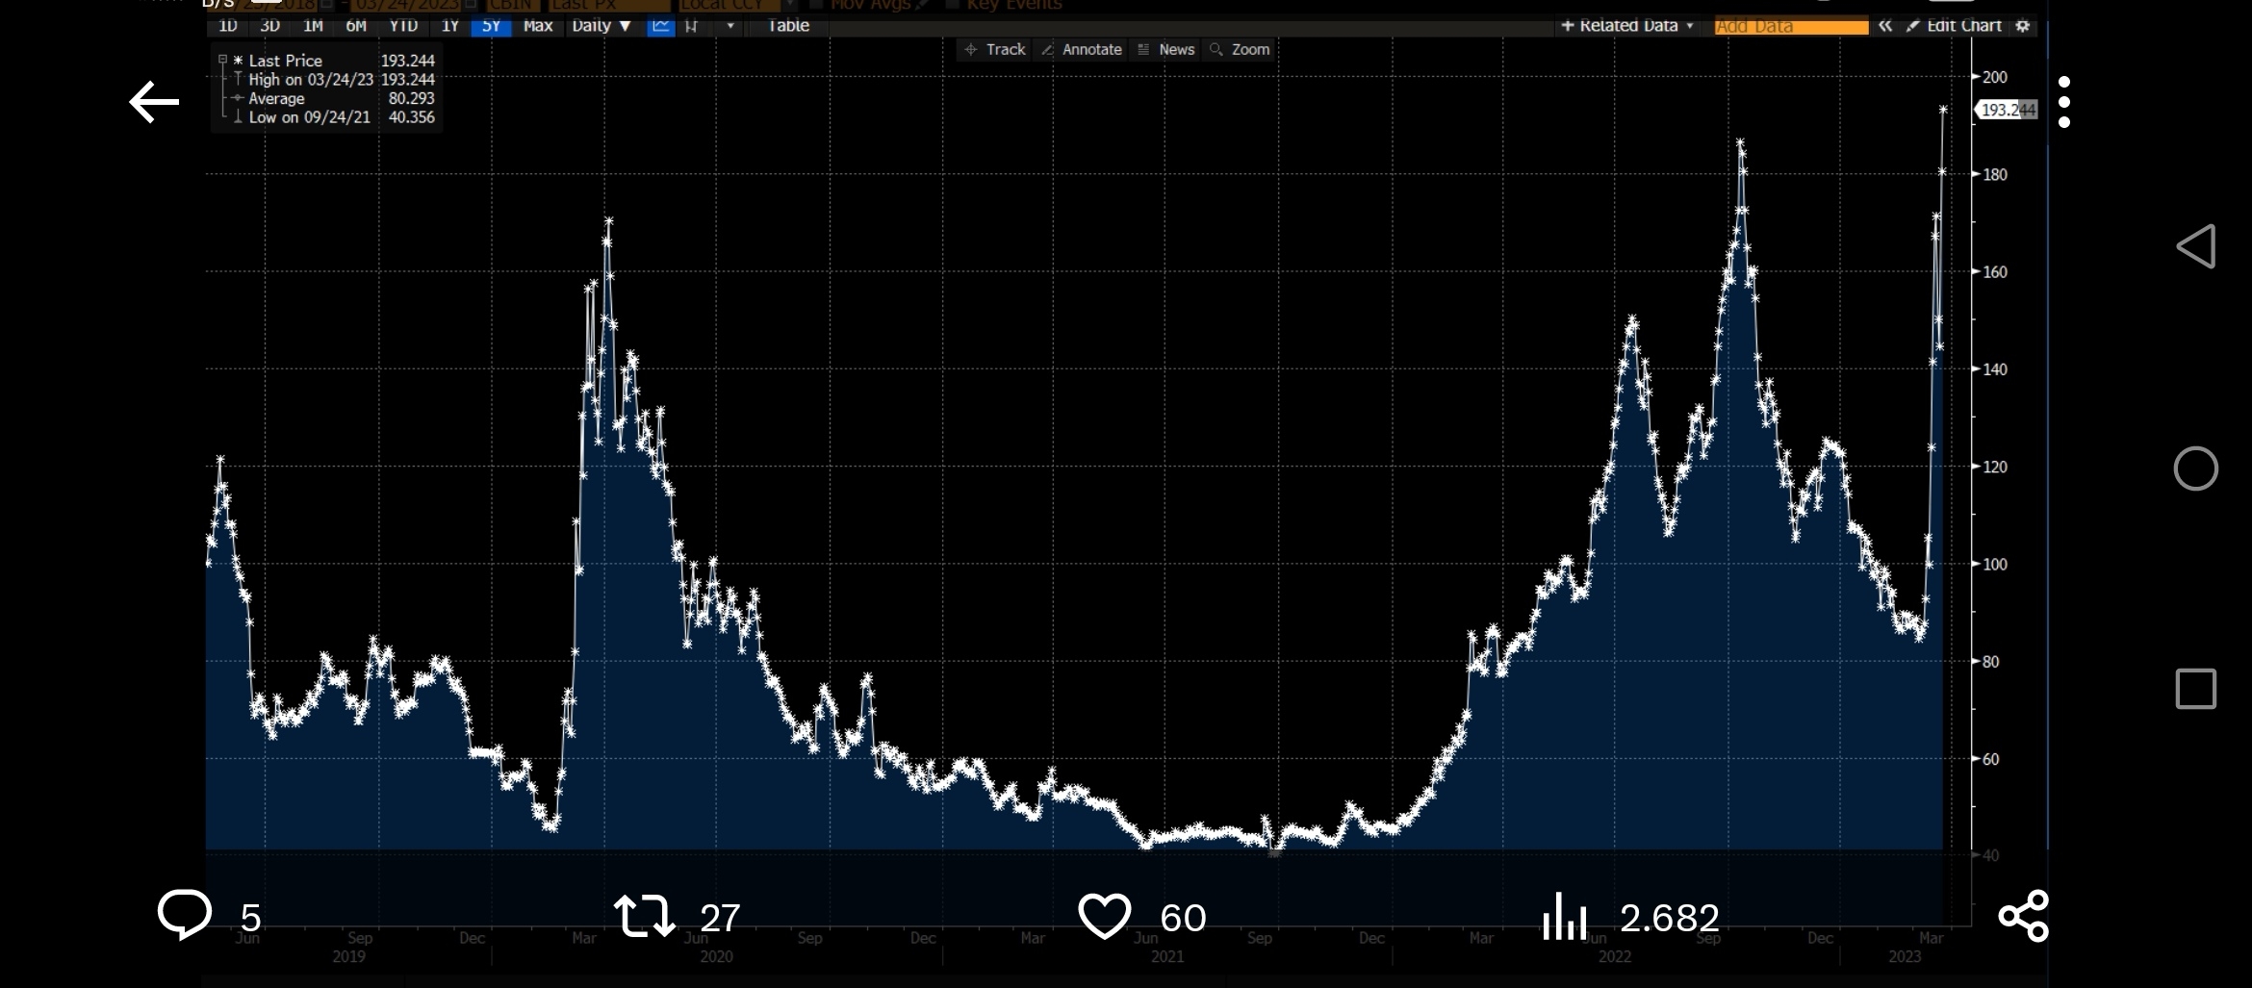Switch to the Max time range

(x=537, y=26)
